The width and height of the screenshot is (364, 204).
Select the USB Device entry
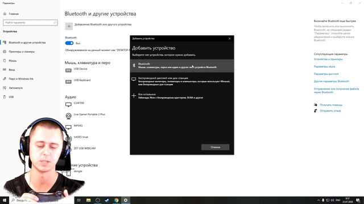click(77, 70)
